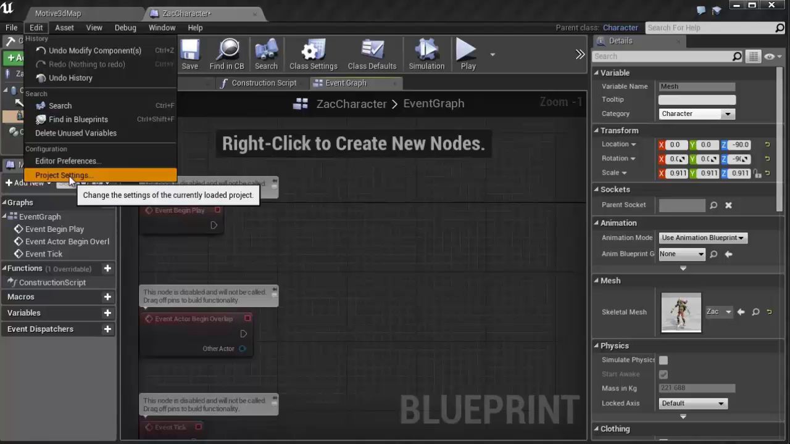
Task: Browse to Skeletal Mesh asset magnifier icon
Action: pos(755,312)
